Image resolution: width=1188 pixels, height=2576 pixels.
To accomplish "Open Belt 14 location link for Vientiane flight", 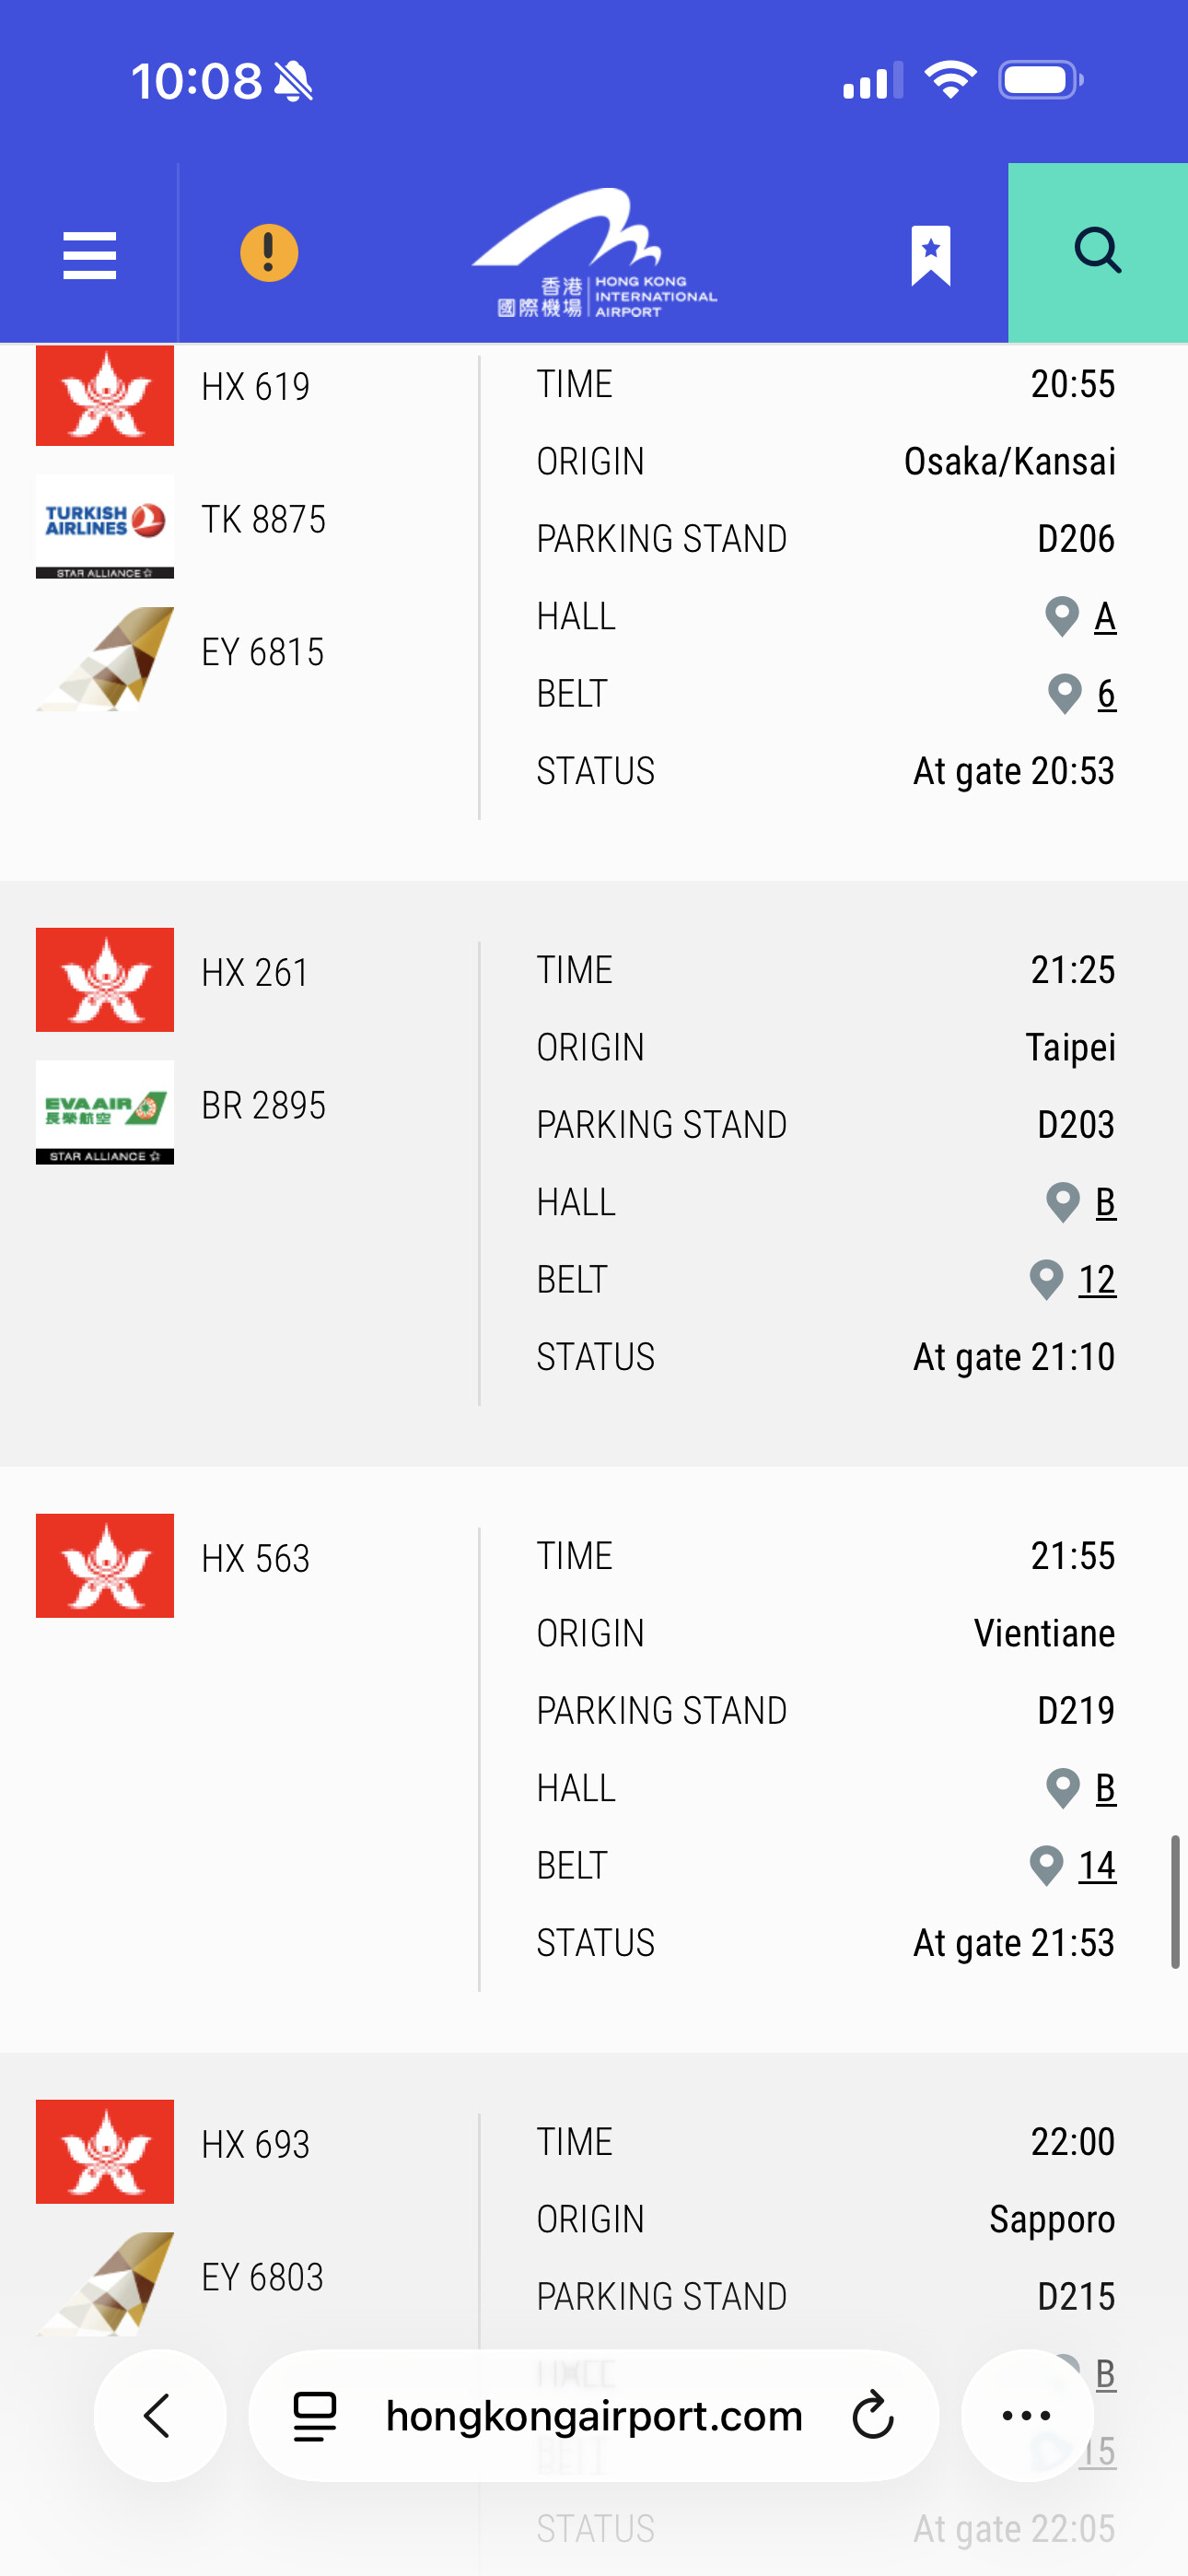I will point(1096,1866).
